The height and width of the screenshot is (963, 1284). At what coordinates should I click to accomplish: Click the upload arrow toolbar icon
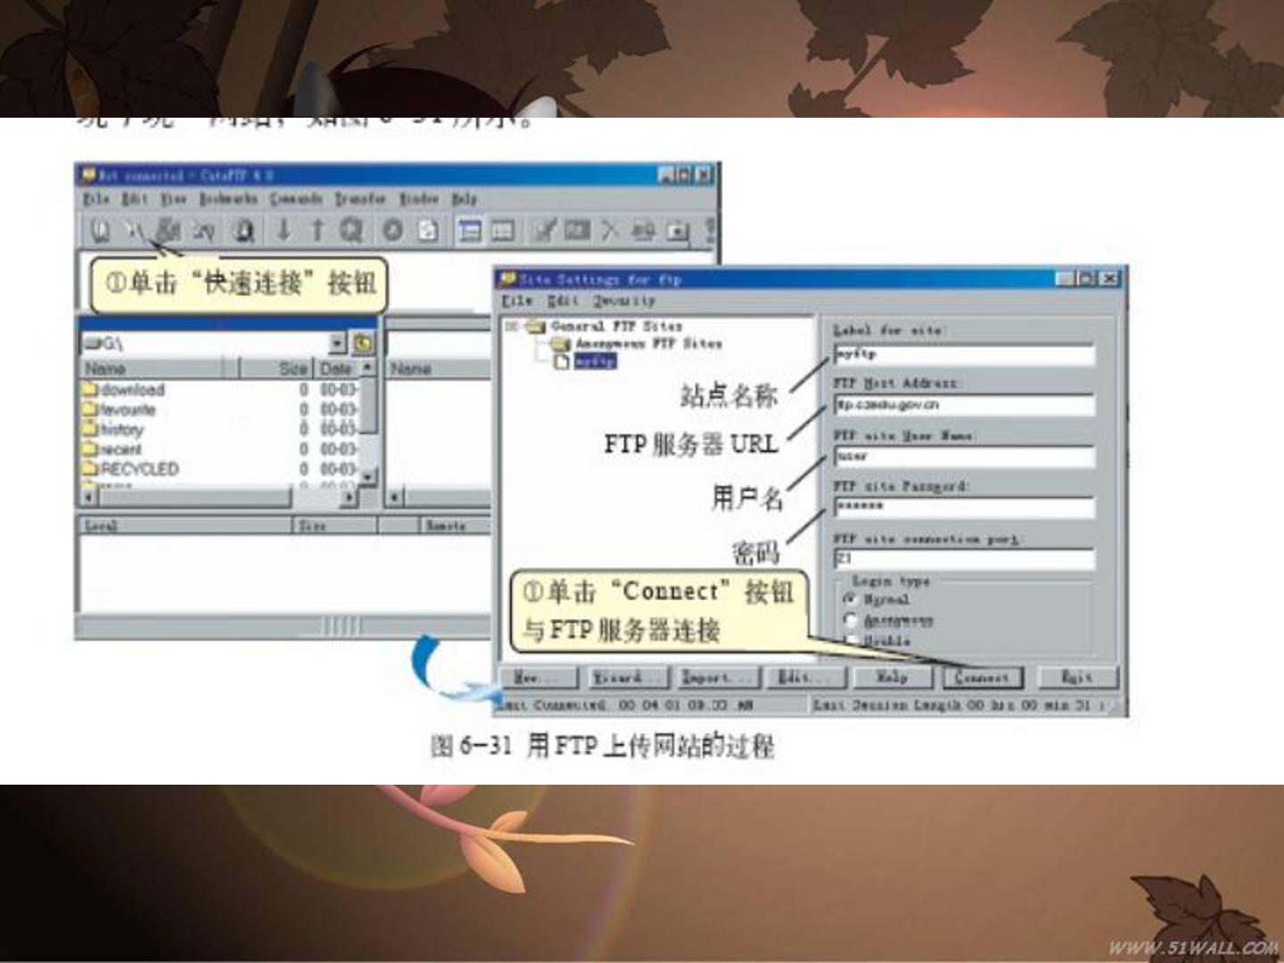(317, 230)
